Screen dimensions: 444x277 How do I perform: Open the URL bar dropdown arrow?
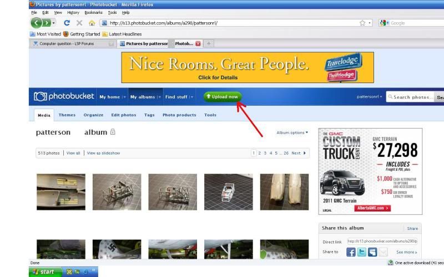370,23
